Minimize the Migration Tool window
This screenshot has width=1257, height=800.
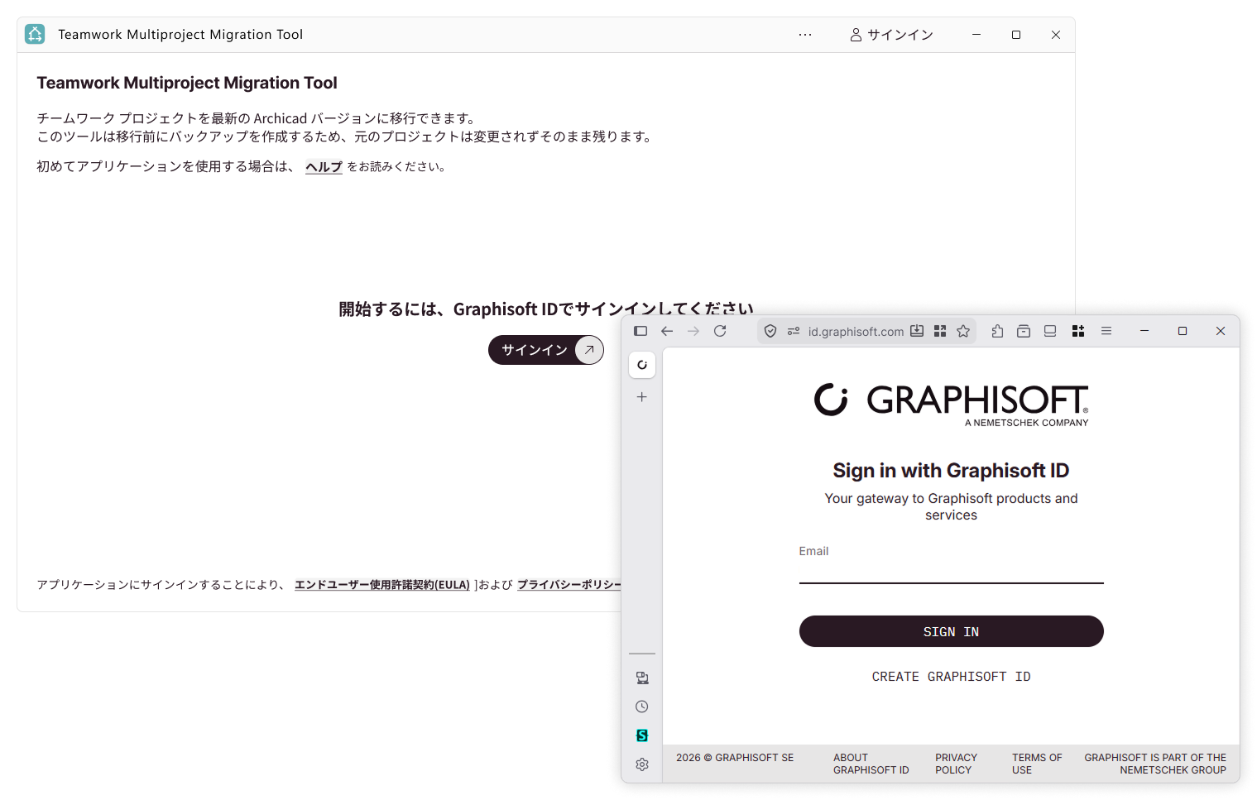(976, 35)
